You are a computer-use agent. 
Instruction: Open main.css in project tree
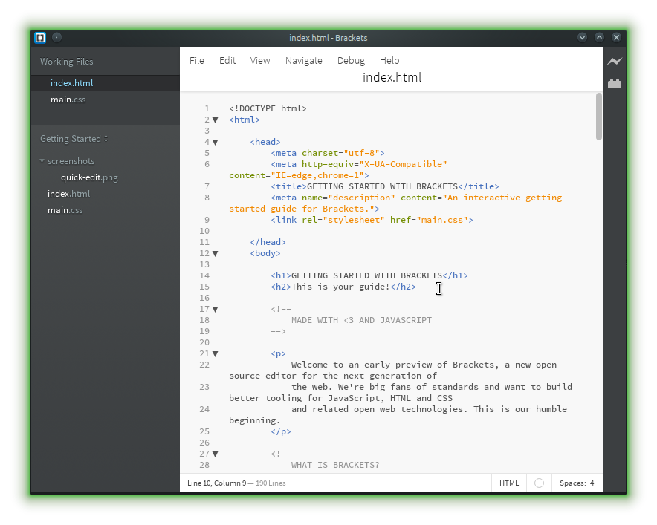point(65,210)
